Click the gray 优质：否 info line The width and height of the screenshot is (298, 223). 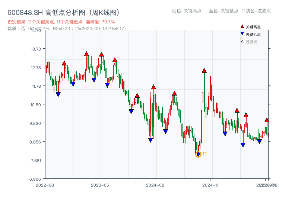(x=67, y=29)
